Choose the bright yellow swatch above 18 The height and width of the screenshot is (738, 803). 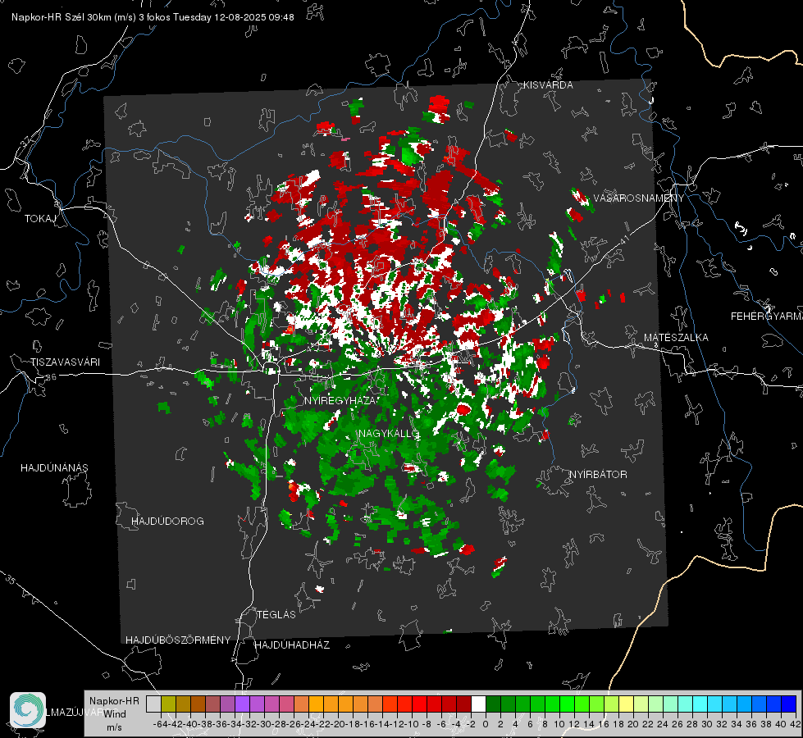[x=627, y=704]
